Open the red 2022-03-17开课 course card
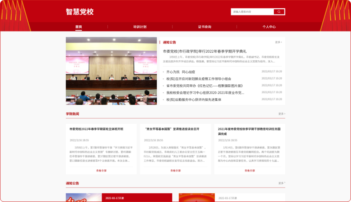This screenshot has width=351, height=202. click(137, 198)
